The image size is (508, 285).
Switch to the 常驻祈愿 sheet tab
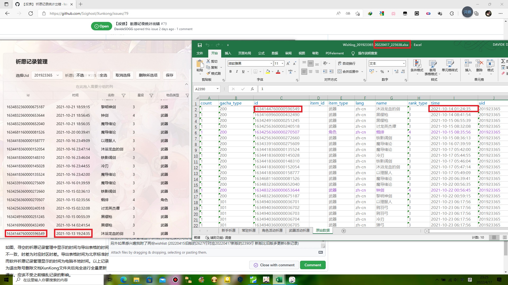pyautogui.click(x=249, y=230)
